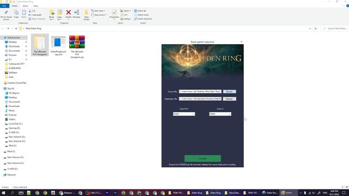Click Invert selection in ribbon
Screen dimensions: 349x196
(x=143, y=19)
